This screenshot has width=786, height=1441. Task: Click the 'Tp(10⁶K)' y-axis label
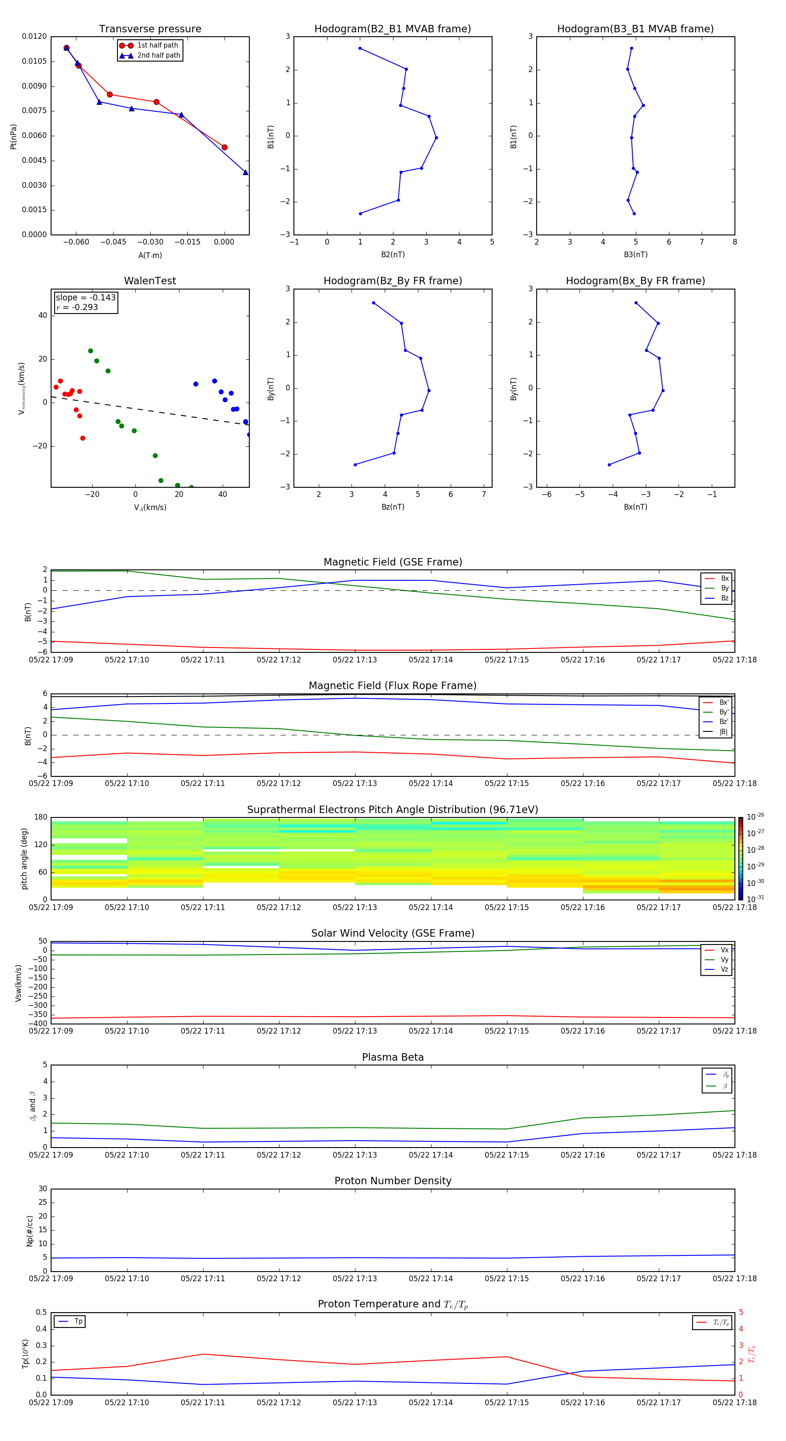(x=25, y=1354)
